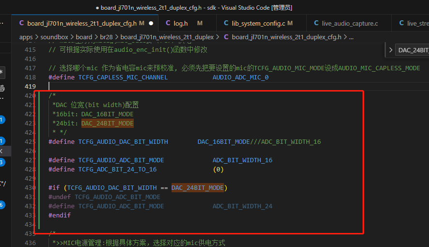Open the cfg.h file breadcrumb segment
This screenshot has height=247, width=429.
click(286, 37)
